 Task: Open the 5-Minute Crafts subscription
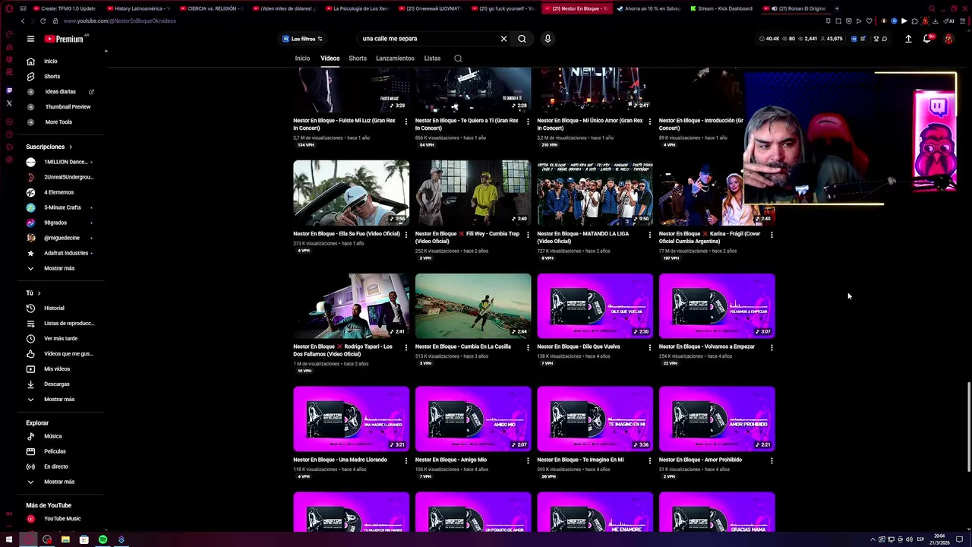pos(61,207)
